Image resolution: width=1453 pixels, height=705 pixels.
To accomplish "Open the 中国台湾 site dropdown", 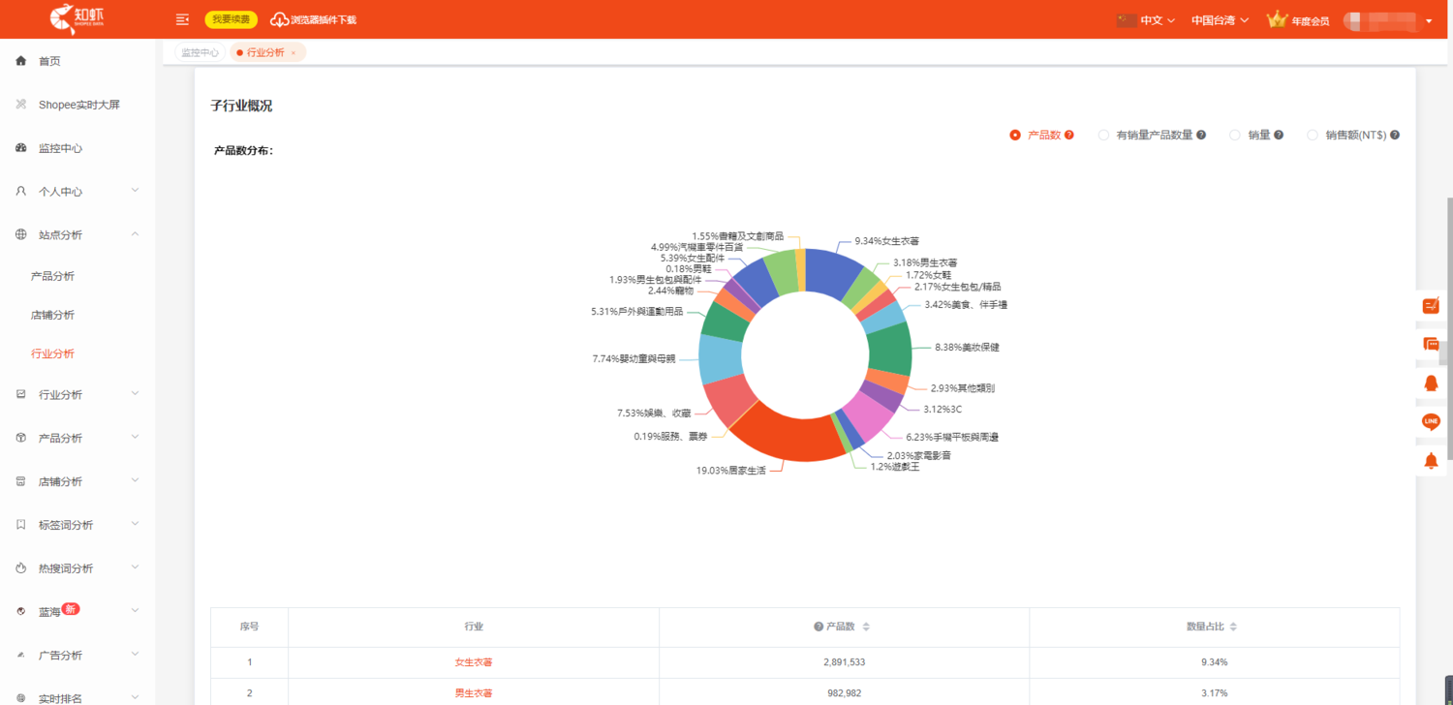I will click(1219, 19).
